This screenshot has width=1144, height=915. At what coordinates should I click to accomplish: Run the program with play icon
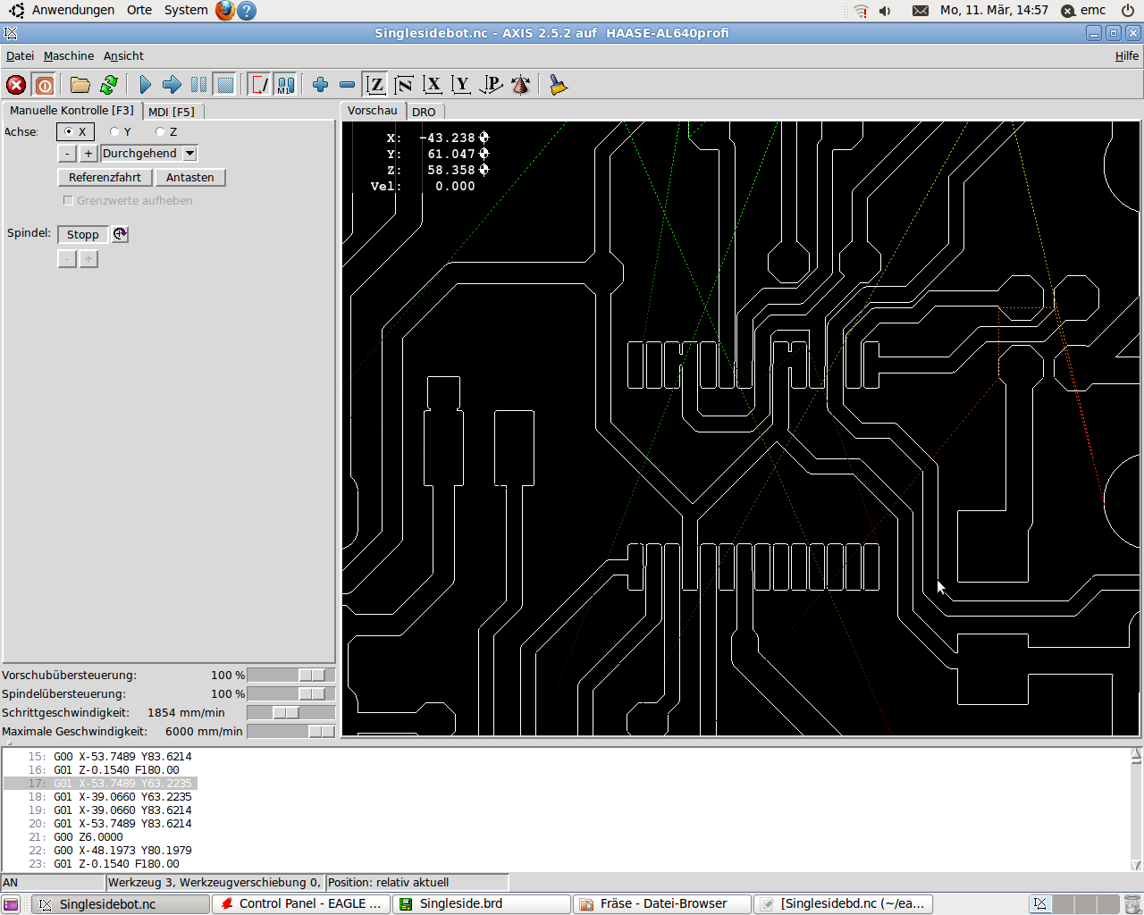145,85
